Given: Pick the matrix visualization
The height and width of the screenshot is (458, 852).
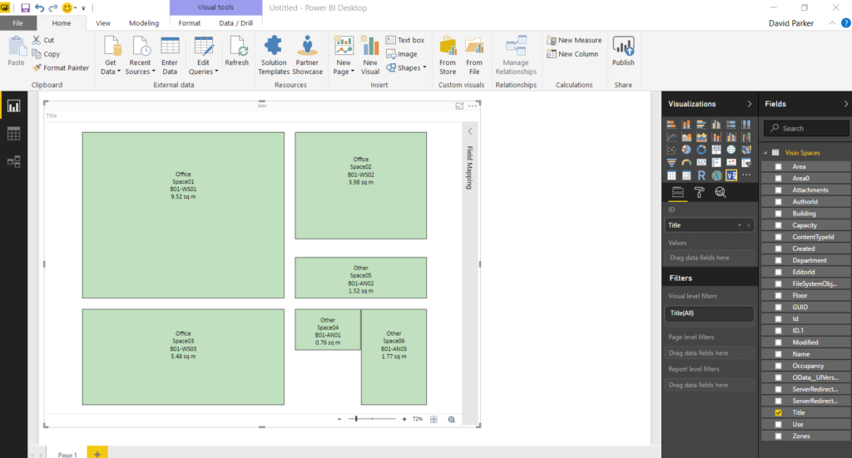Looking at the screenshot, I should (686, 175).
